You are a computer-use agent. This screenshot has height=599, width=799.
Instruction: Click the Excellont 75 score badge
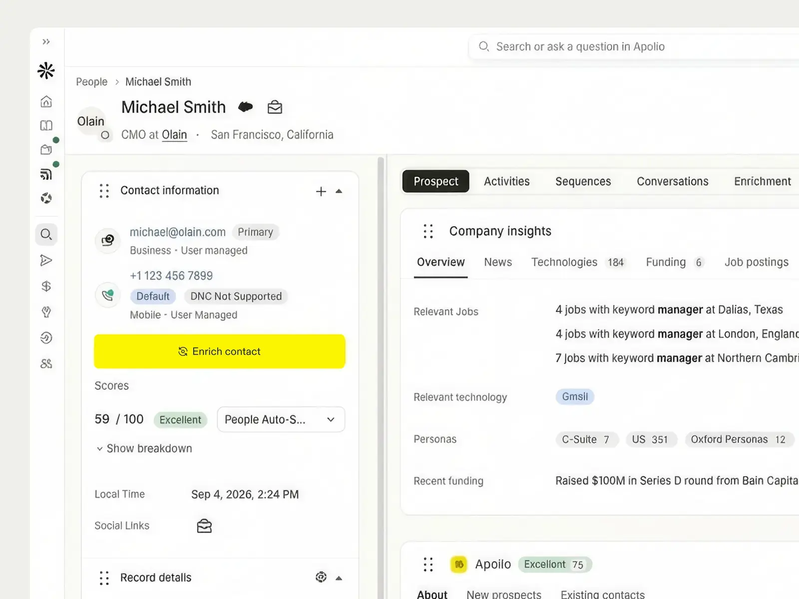(x=554, y=565)
